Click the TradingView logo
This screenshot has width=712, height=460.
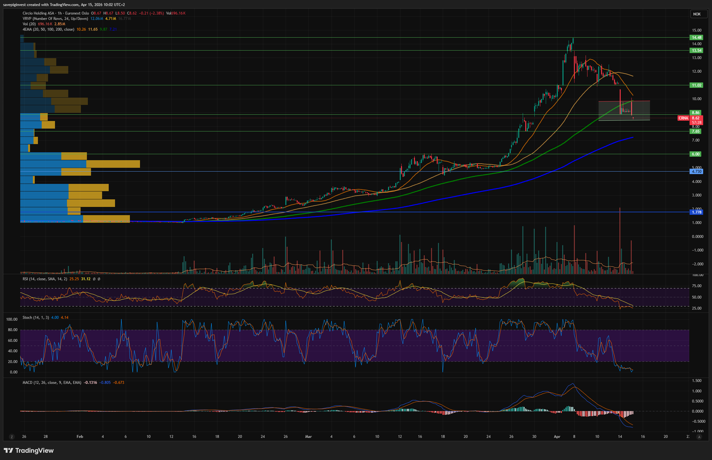29,450
